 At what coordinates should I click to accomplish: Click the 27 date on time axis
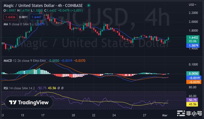(144, 115)
